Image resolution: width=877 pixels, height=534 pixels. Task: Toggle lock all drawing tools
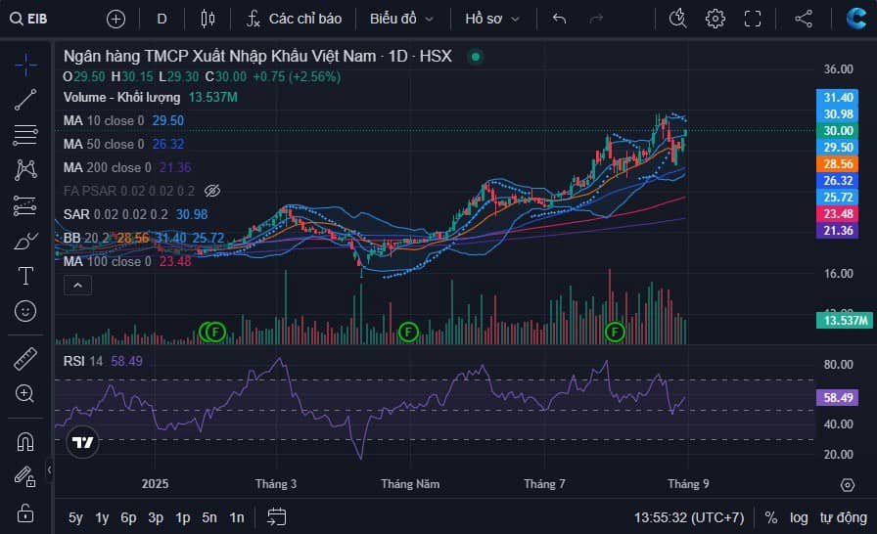pyautogui.click(x=25, y=512)
